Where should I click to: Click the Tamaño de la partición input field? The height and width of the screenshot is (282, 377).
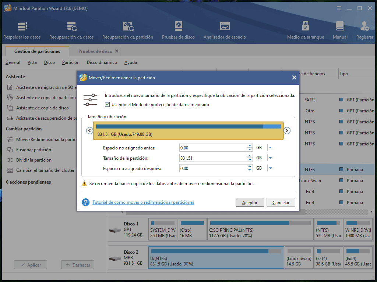(213, 158)
